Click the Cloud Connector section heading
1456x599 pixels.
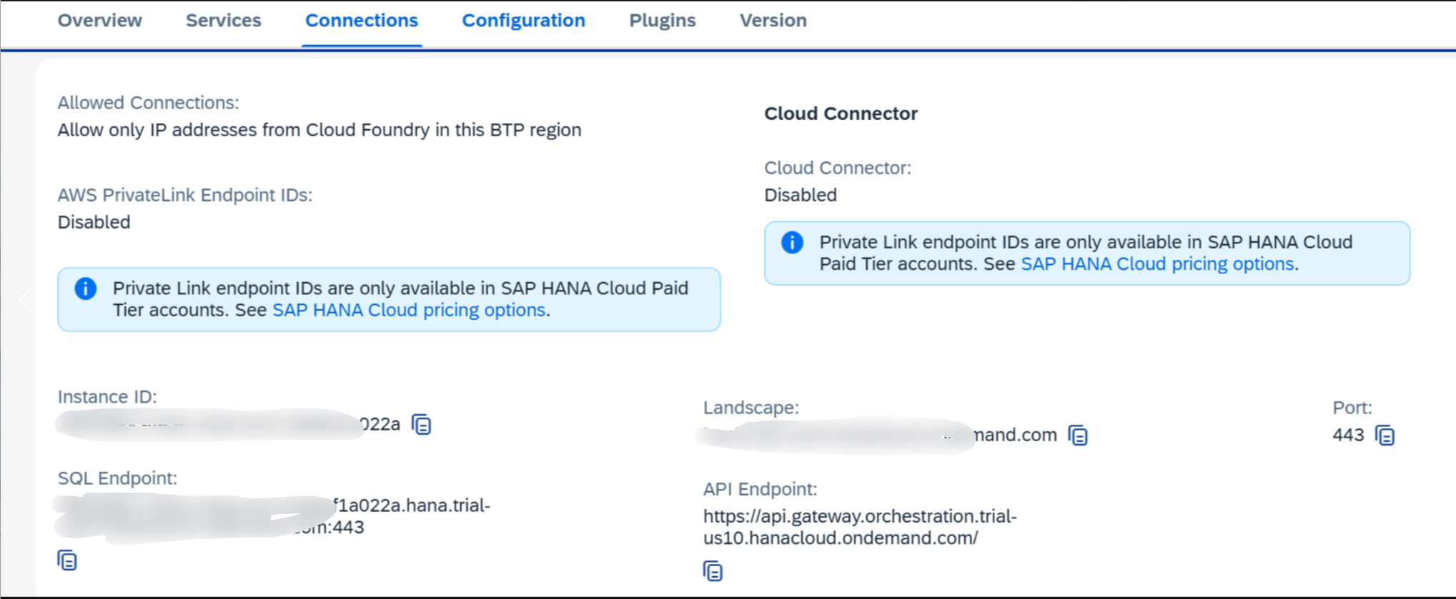[x=841, y=114]
